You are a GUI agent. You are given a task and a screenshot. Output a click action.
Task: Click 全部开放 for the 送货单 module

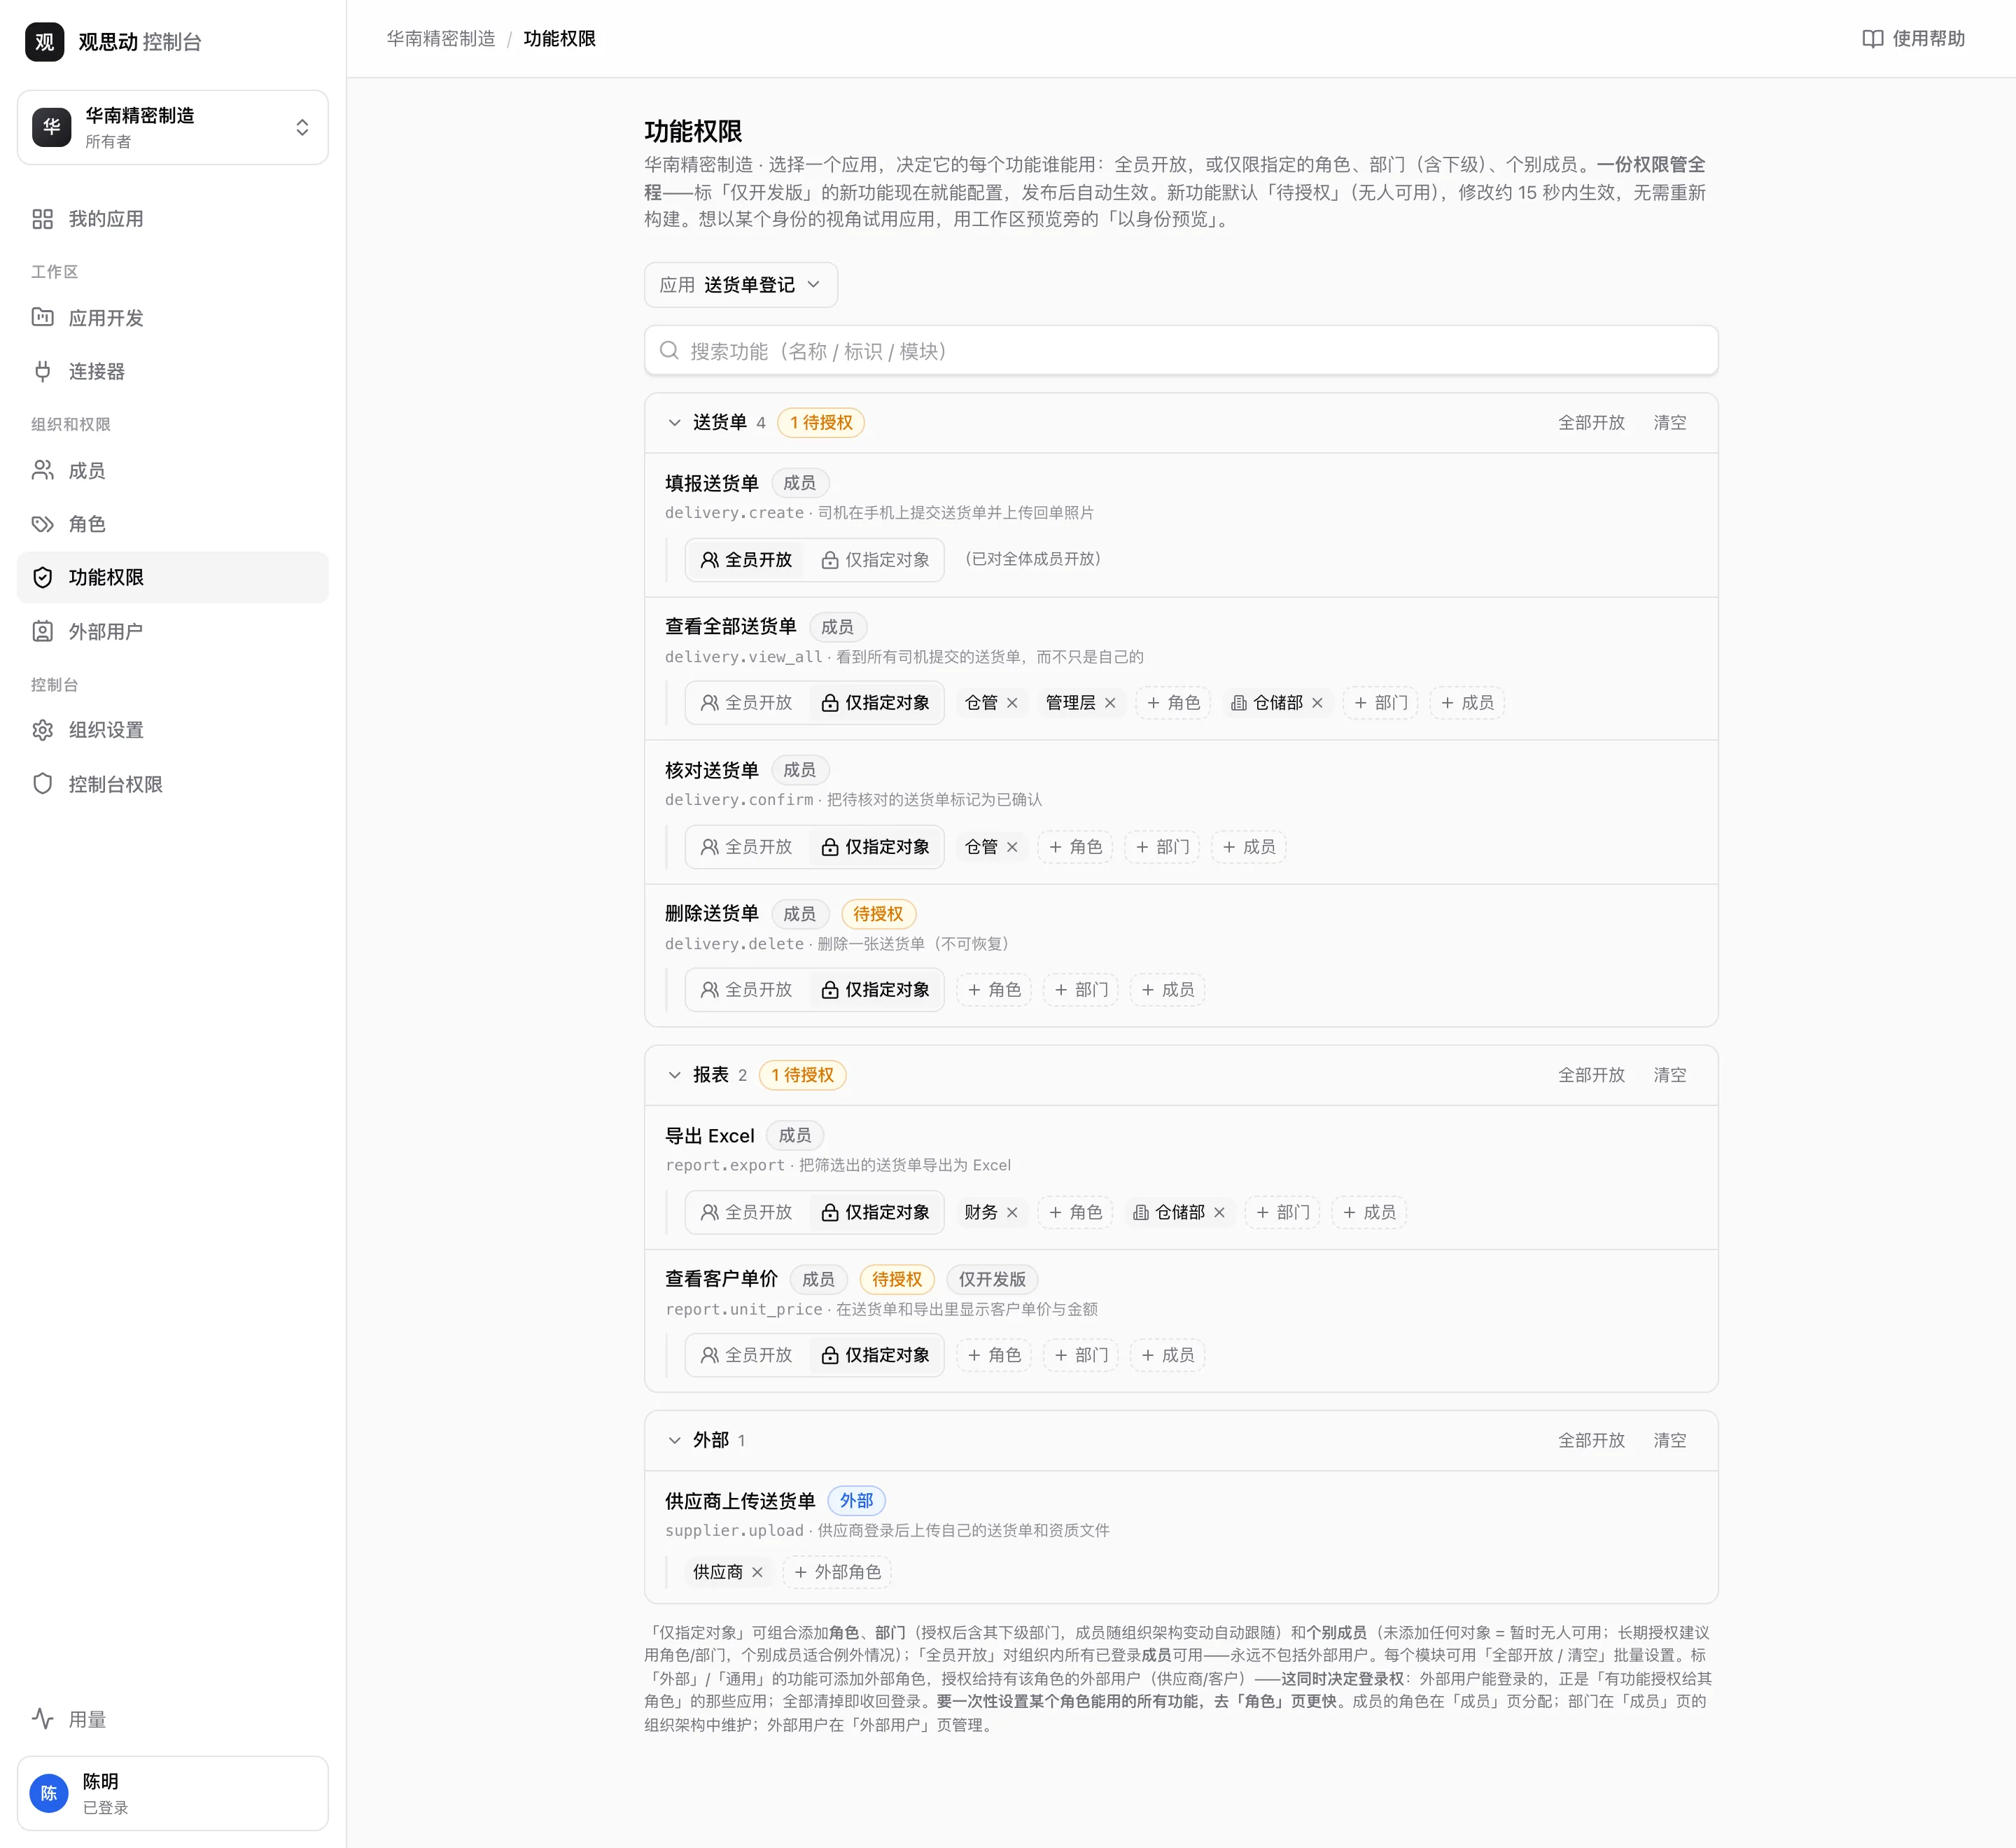coord(1591,423)
